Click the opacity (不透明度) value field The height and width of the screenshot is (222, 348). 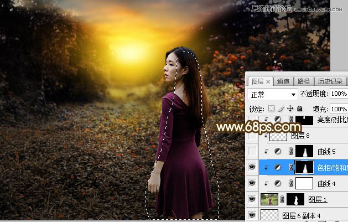point(338,94)
